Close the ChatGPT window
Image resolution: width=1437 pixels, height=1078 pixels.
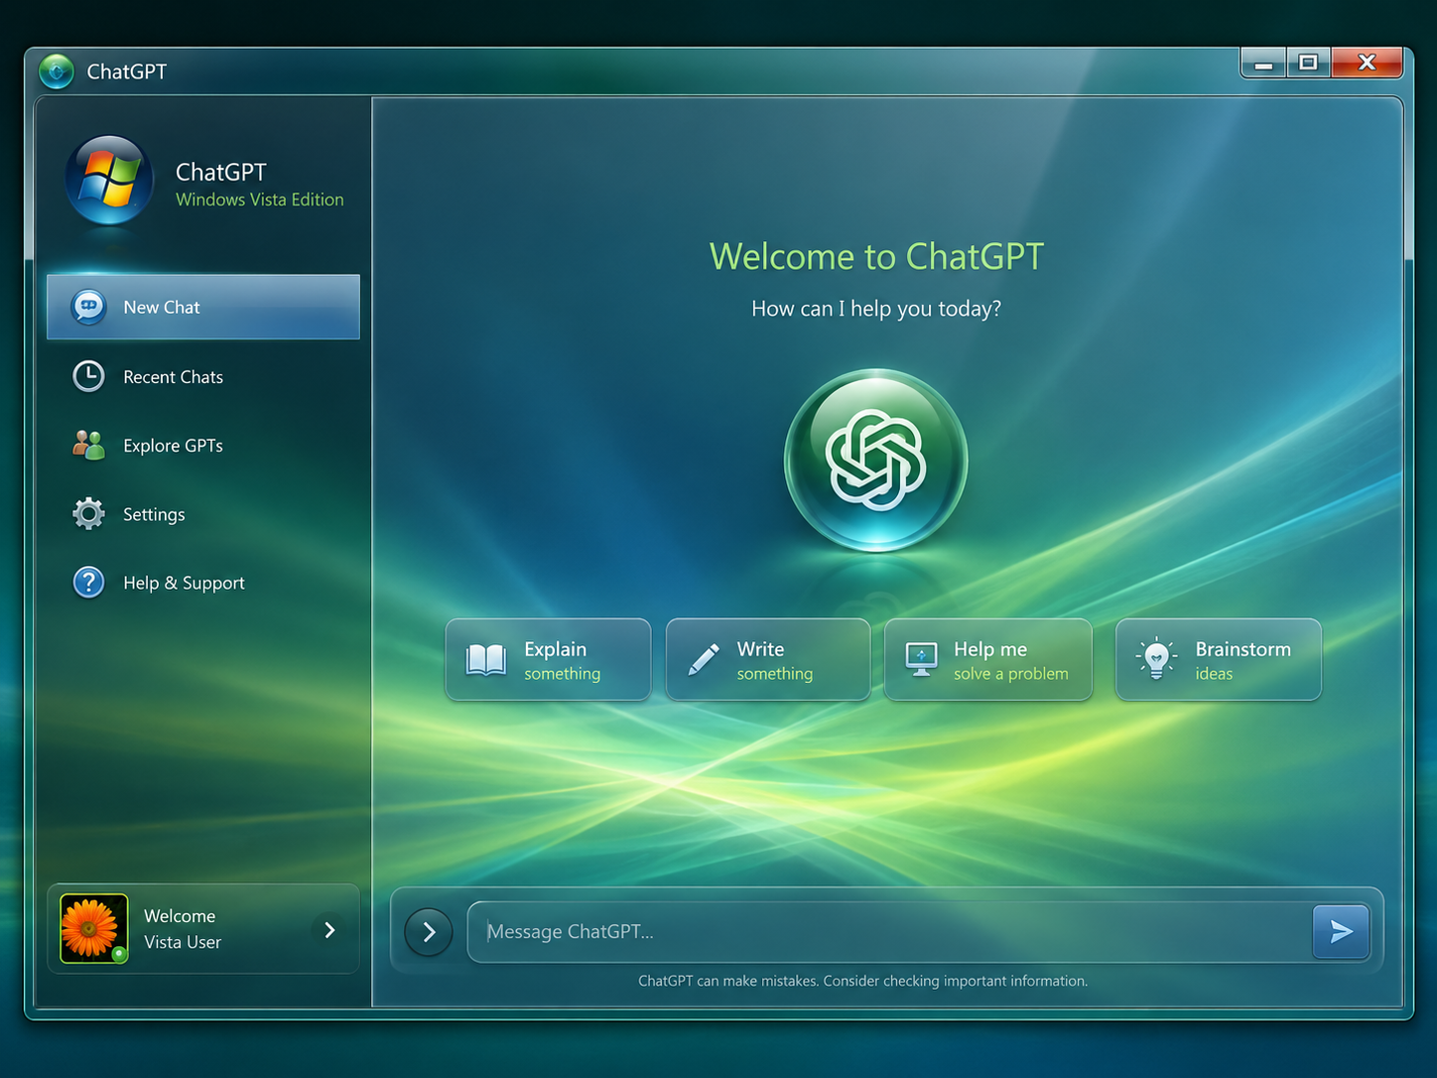pos(1367,64)
